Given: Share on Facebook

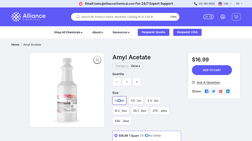Looking at the screenshot, I should [207, 91].
